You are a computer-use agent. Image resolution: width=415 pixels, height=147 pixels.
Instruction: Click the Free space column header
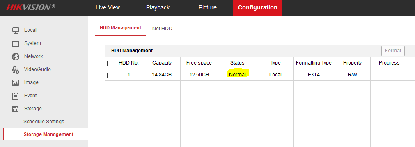[x=199, y=63]
